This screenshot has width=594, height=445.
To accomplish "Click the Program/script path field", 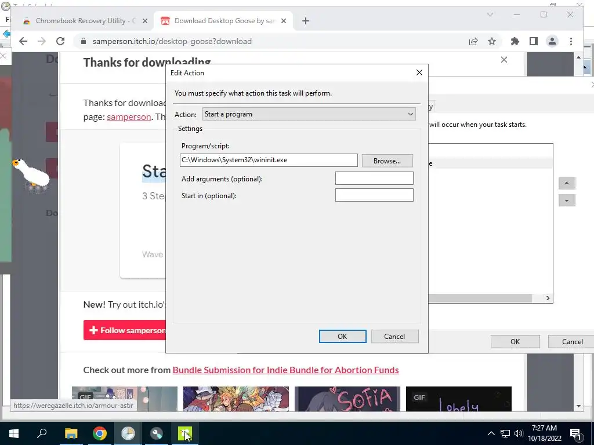I will 269,160.
